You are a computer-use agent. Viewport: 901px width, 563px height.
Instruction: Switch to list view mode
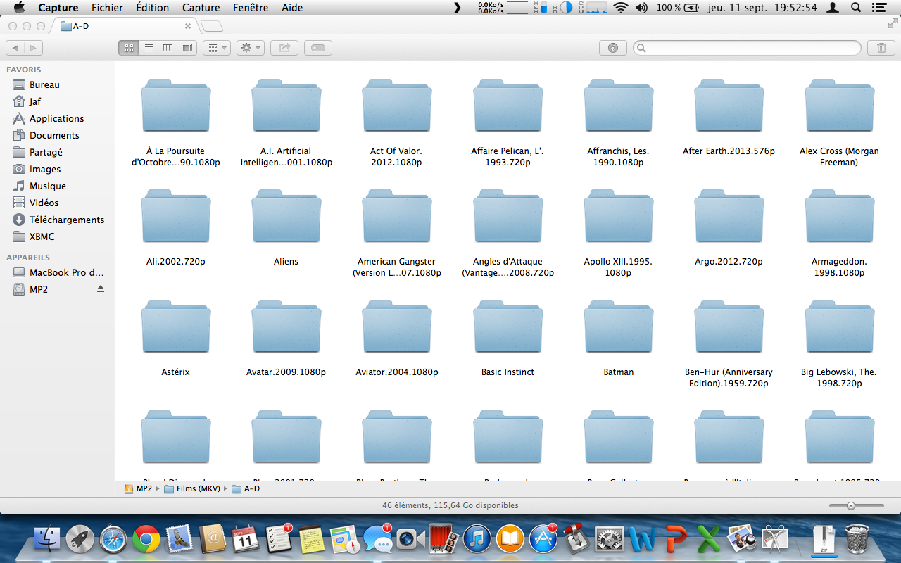point(149,48)
